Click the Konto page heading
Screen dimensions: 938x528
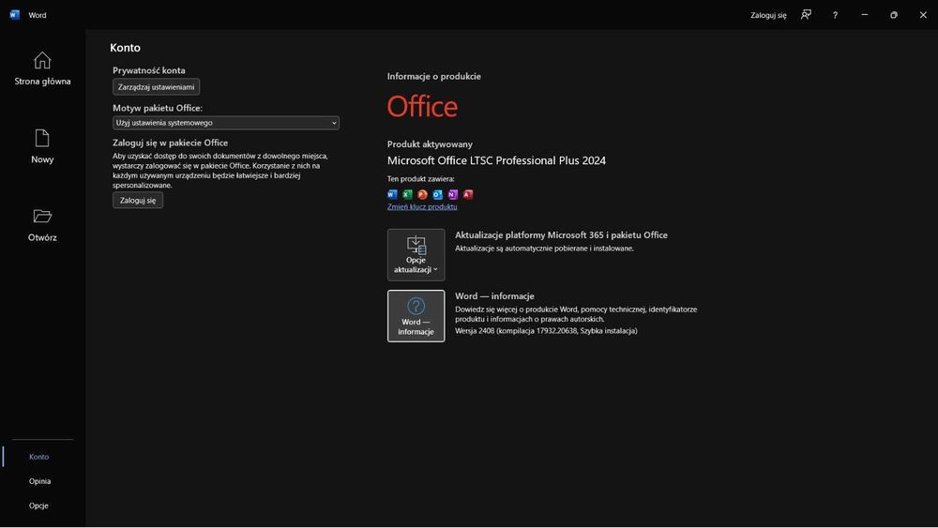tap(125, 48)
